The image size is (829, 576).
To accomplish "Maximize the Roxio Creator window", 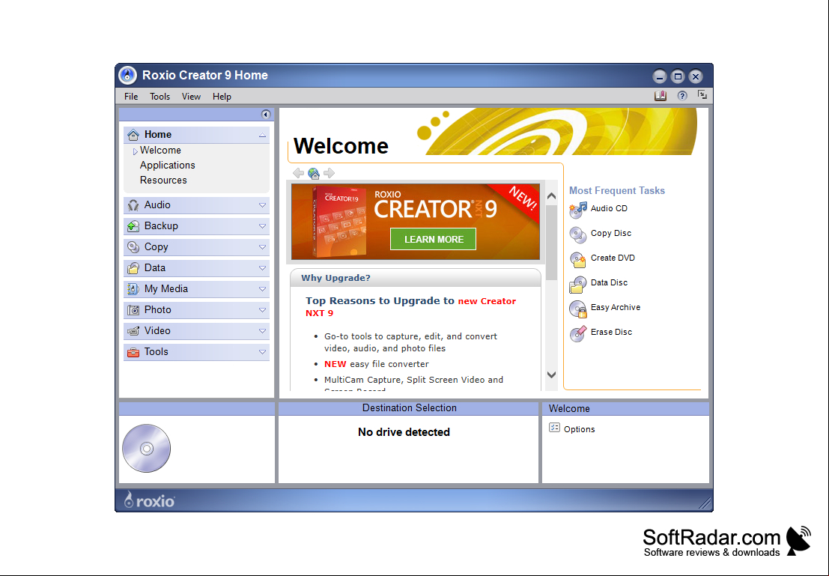I will tap(678, 76).
